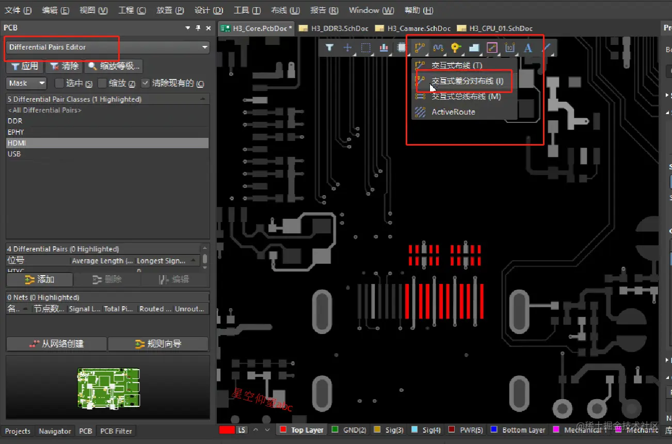
Task: Choose ActiveRoute from the routing dropdown
Action: (x=464, y=112)
